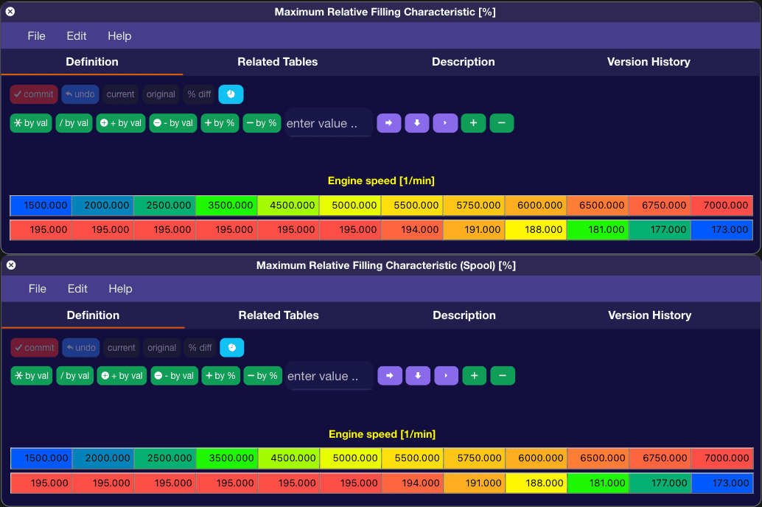Select 188.000 cell in top window table

click(536, 230)
